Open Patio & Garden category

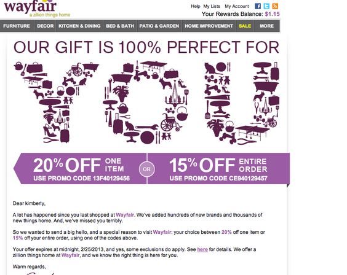point(159,26)
